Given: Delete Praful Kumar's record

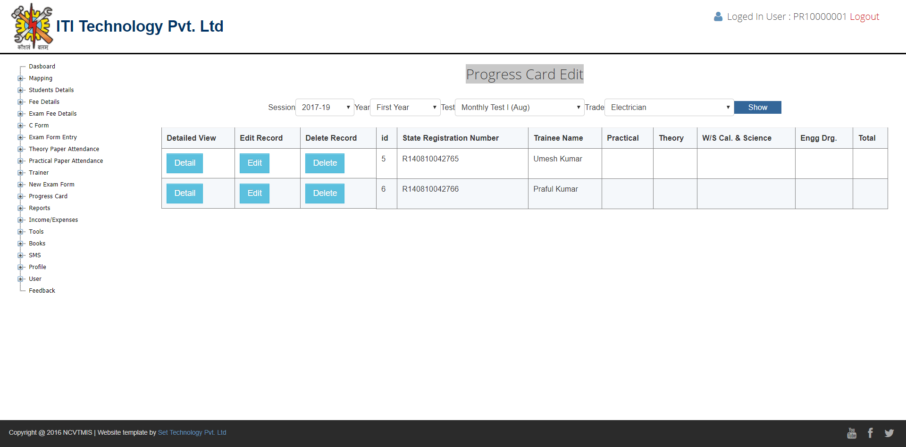Looking at the screenshot, I should coord(325,194).
